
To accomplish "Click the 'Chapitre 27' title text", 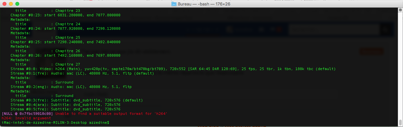I will click(x=68, y=64).
